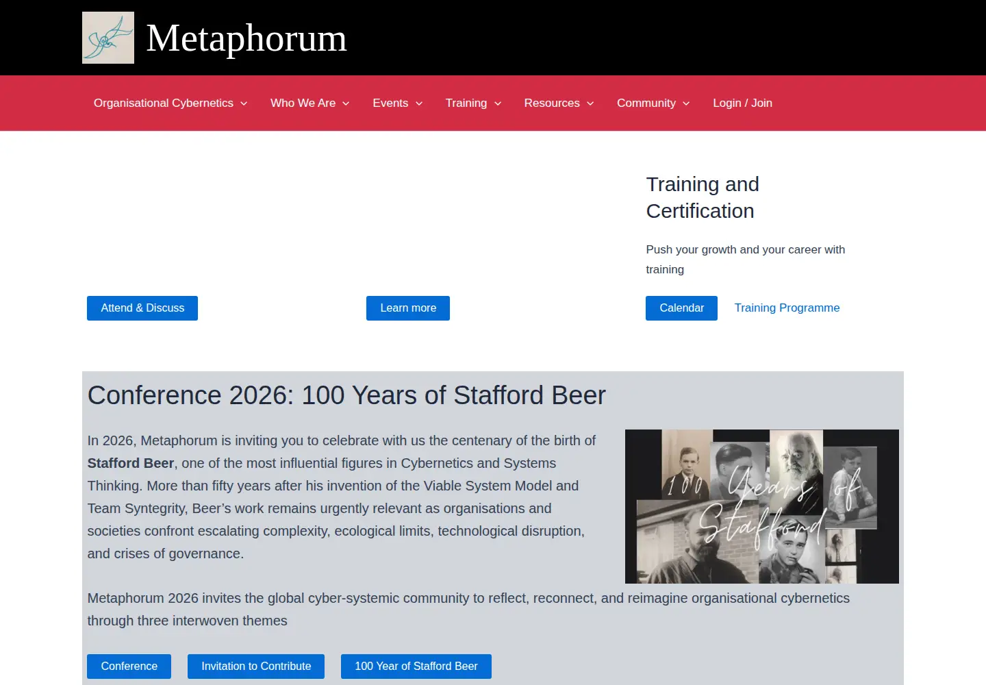Click the Conference 2026 heading
This screenshot has width=986, height=685.
[346, 395]
